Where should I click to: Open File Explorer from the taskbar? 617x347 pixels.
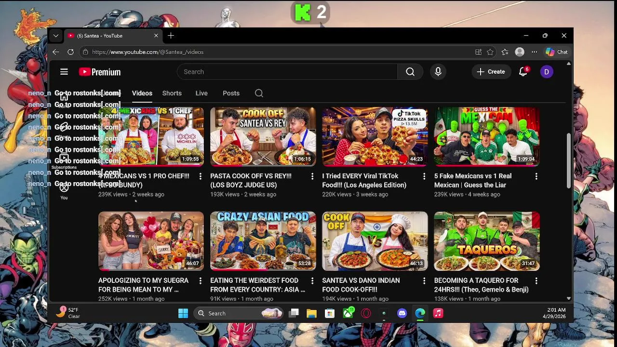[311, 313]
